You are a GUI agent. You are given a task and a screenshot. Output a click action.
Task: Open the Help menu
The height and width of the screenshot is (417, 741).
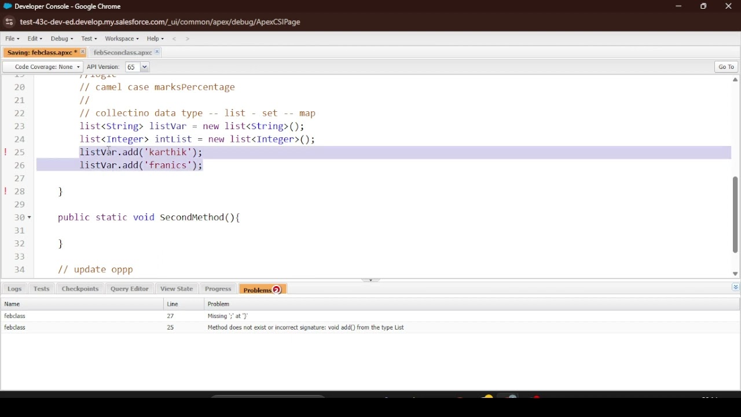click(x=155, y=39)
